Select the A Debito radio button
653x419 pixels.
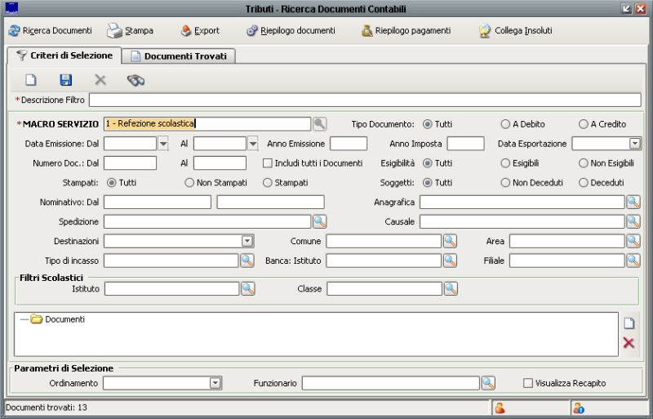pyautogui.click(x=505, y=124)
